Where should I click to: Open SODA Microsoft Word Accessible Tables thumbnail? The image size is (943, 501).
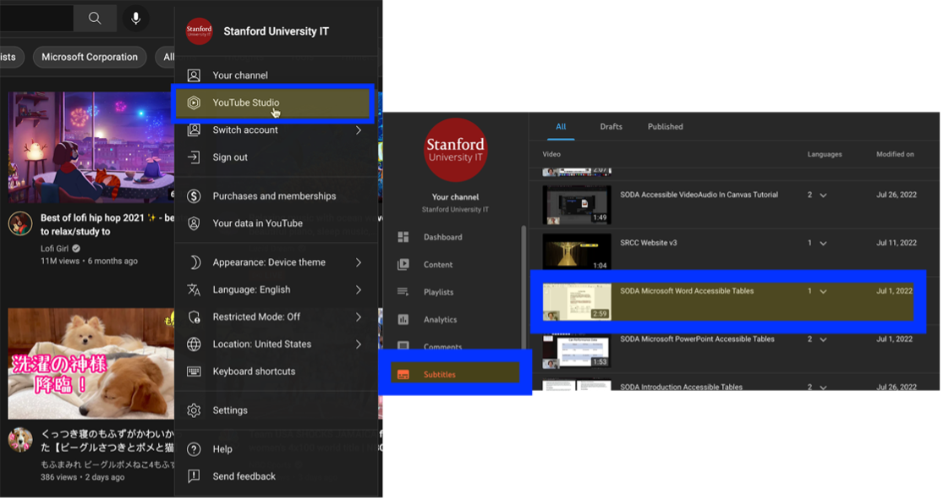(577, 301)
